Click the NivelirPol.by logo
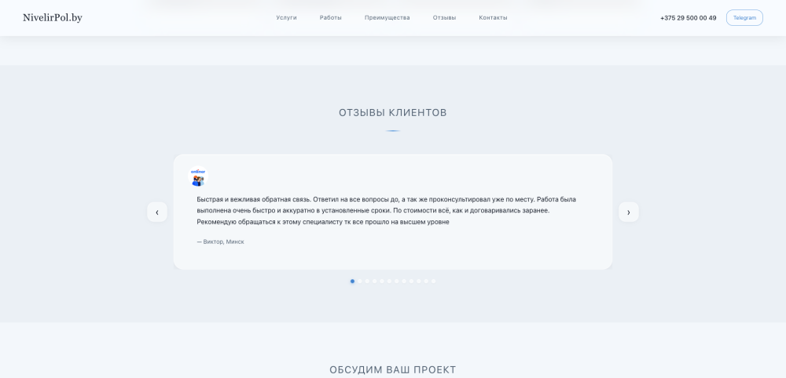 tap(52, 18)
